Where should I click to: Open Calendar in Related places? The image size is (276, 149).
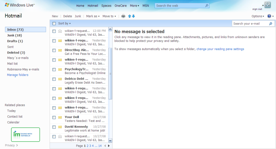point(13,122)
